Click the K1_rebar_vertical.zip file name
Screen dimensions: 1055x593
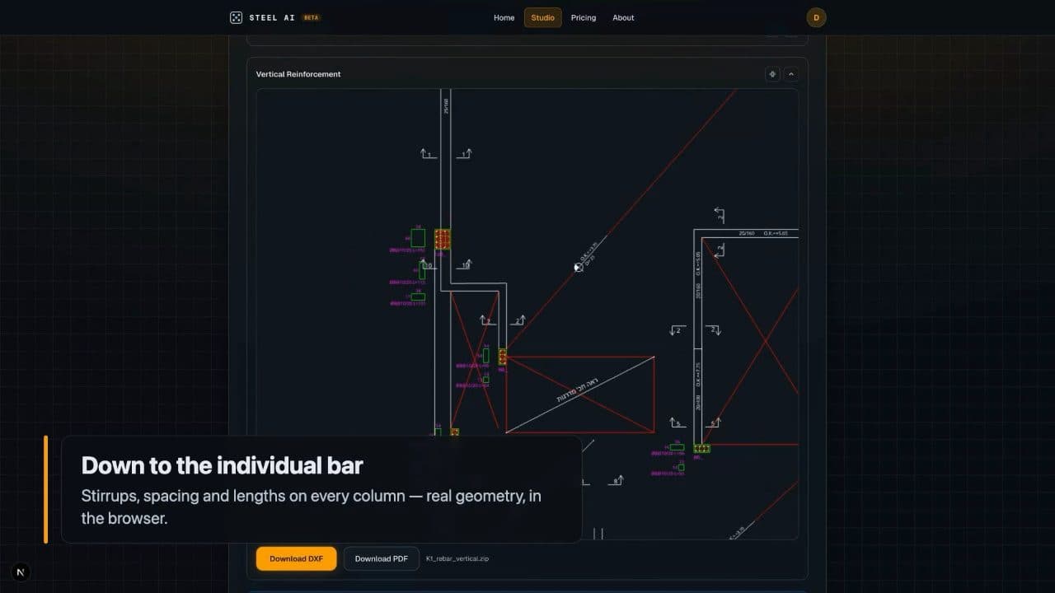tap(457, 558)
